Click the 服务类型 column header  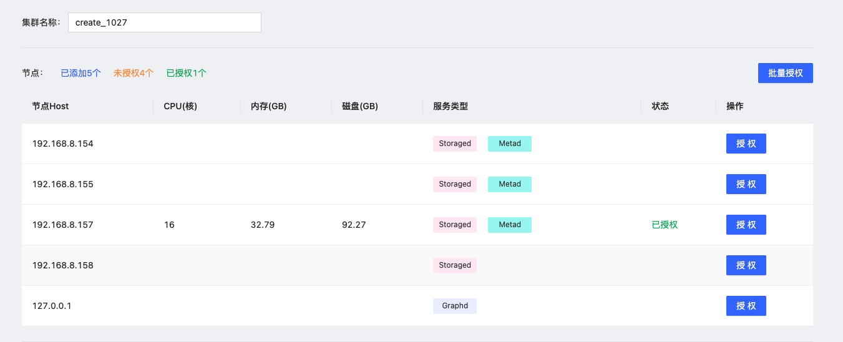click(x=450, y=106)
